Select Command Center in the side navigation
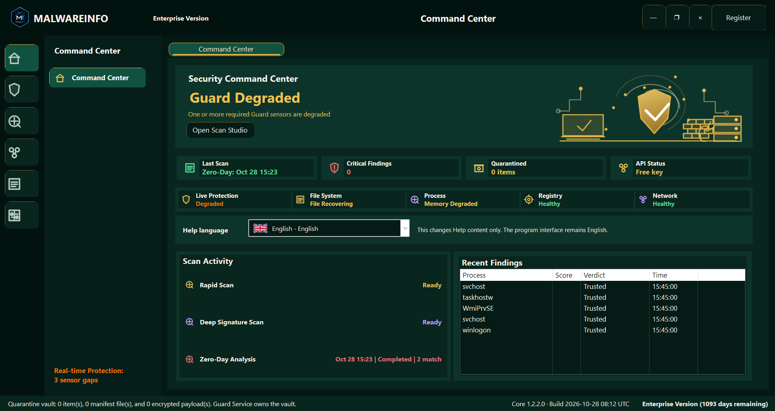 (97, 78)
